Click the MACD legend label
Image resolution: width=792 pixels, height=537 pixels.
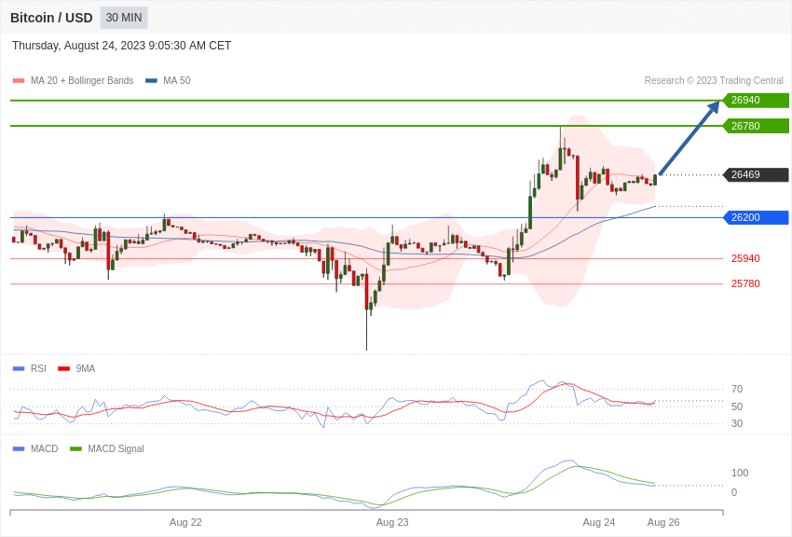pyautogui.click(x=45, y=448)
